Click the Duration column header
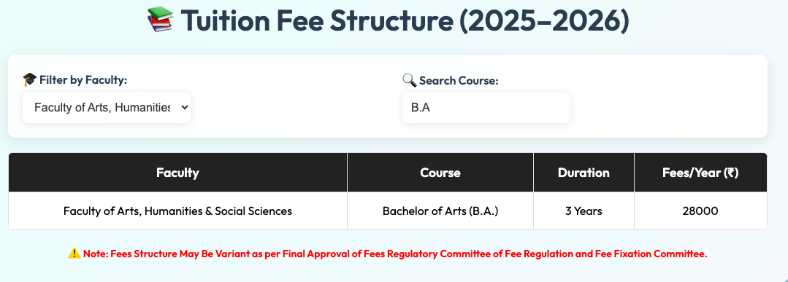The width and height of the screenshot is (788, 282). coord(584,173)
